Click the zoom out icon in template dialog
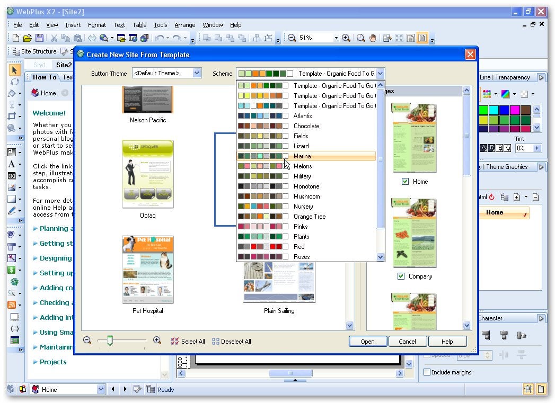 [x=87, y=341]
